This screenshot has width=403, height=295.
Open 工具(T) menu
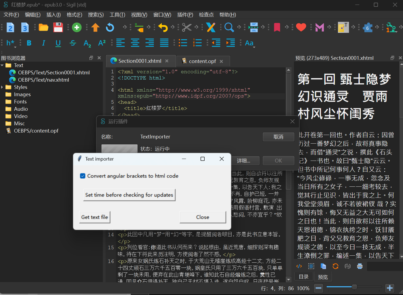point(117,15)
